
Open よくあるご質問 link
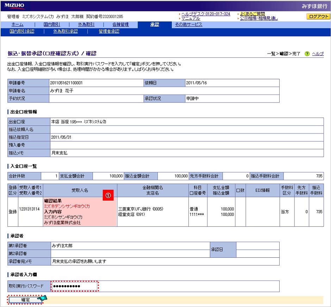(x=252, y=14)
